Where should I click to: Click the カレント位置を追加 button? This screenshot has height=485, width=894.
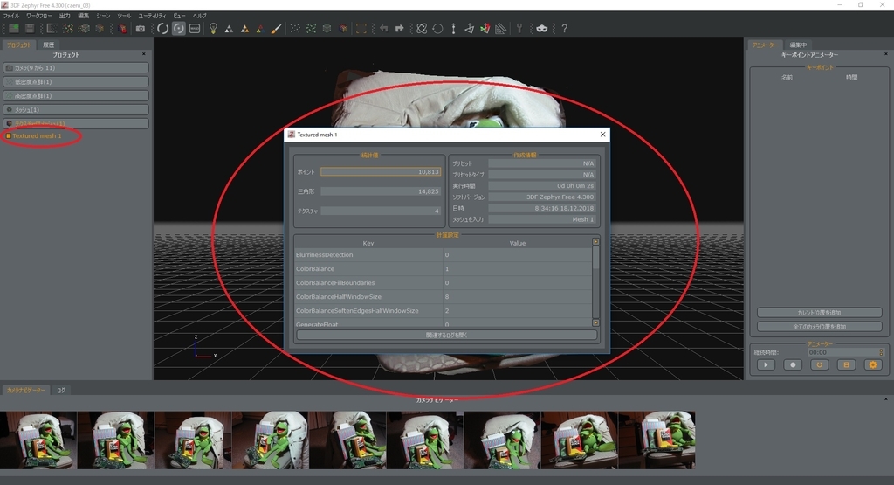click(x=819, y=313)
